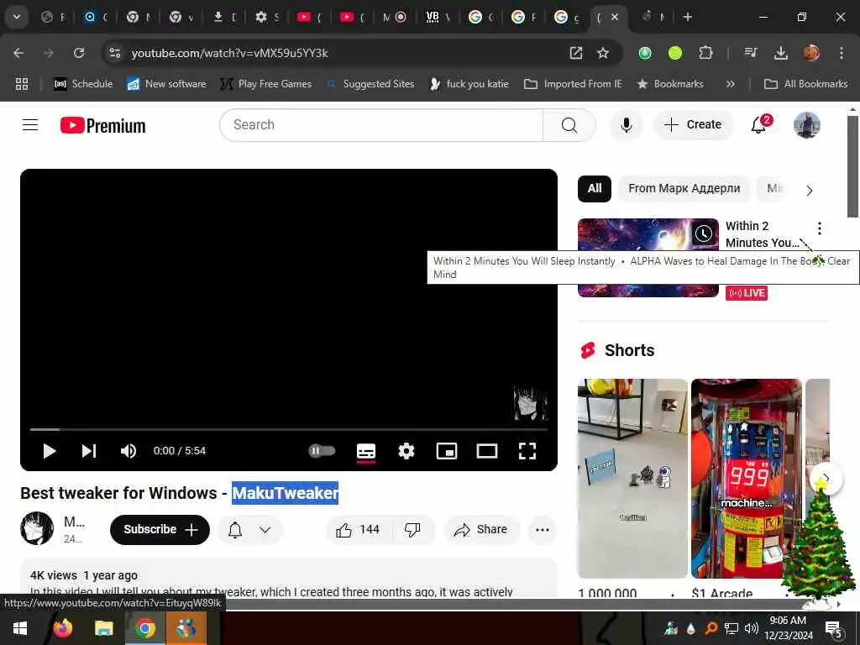Open media controls in toolbar
This screenshot has width=860, height=645.
point(750,53)
